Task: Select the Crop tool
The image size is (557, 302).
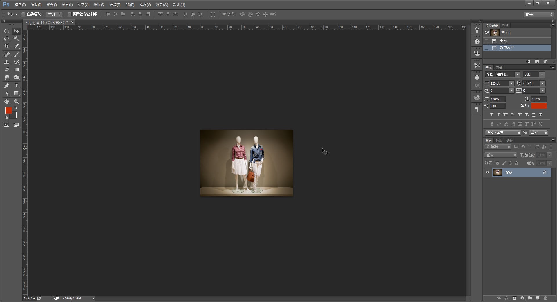Action: [x=7, y=46]
